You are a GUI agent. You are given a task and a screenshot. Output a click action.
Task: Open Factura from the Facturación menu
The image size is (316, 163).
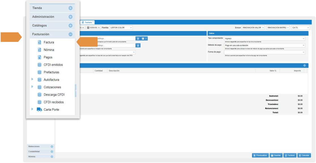coord(49,42)
